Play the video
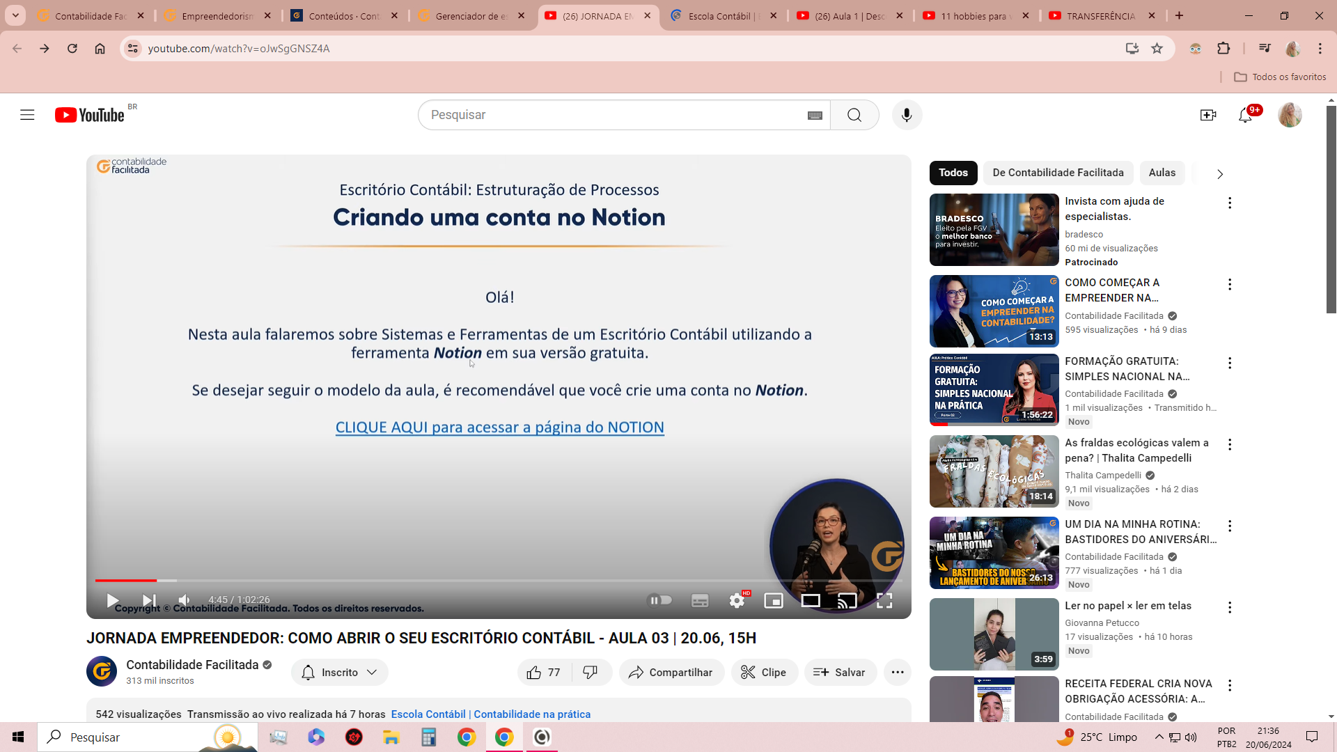 112,600
